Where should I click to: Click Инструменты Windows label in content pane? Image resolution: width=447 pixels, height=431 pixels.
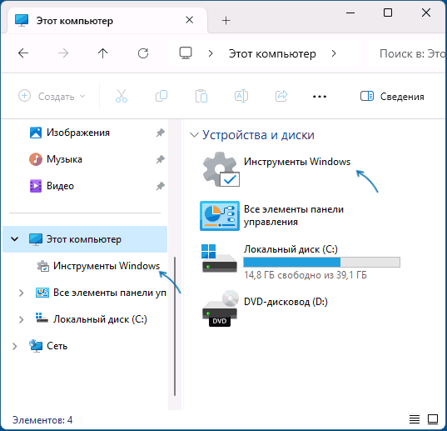(297, 162)
